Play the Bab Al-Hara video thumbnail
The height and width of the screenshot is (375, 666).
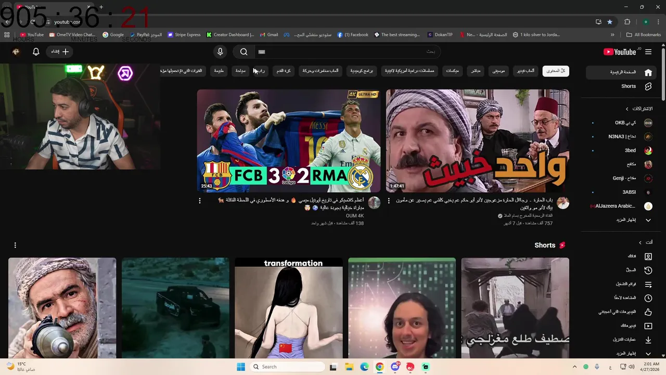click(x=478, y=141)
